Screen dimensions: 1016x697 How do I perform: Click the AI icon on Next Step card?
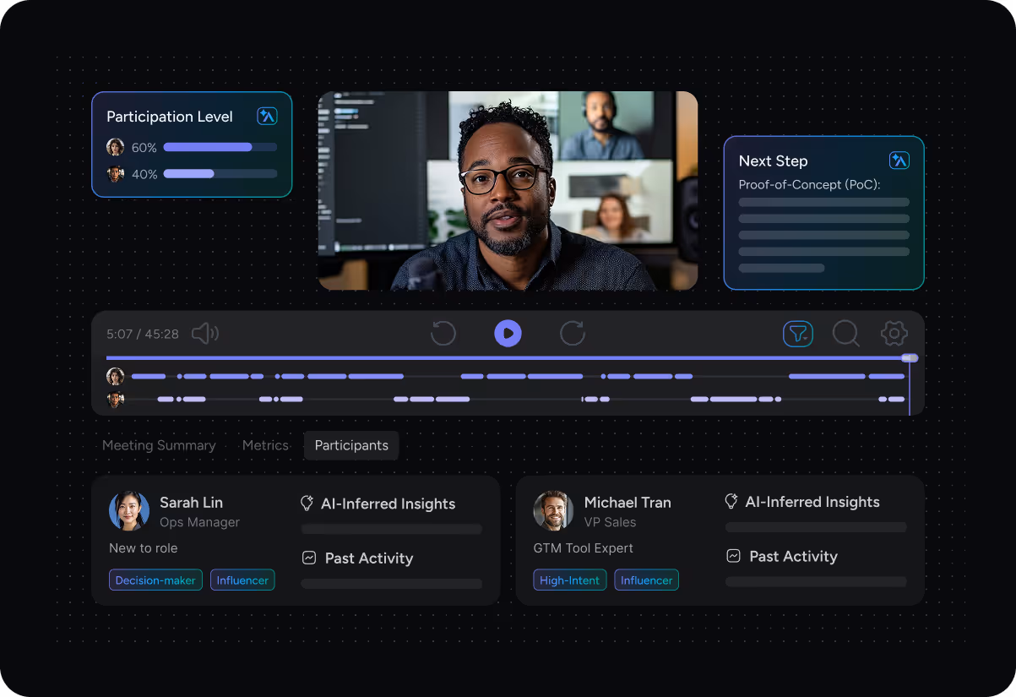click(x=899, y=161)
